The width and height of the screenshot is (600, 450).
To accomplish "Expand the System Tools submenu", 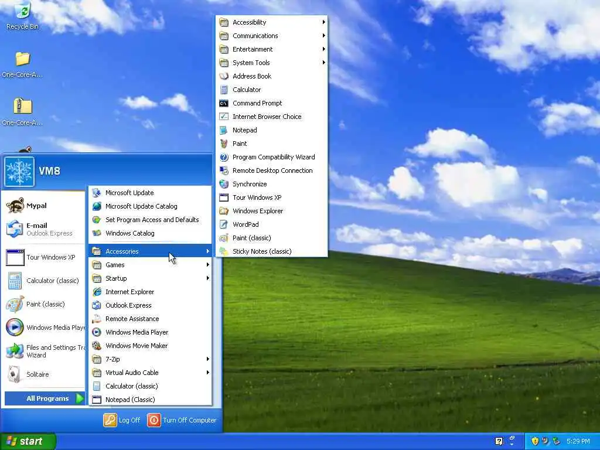I will click(x=272, y=62).
